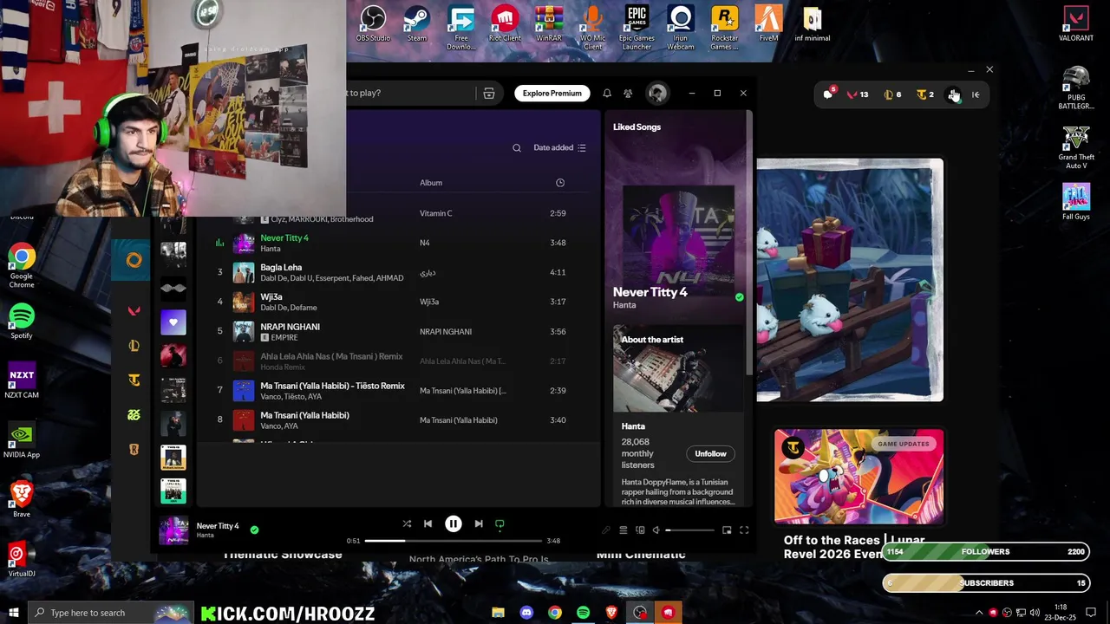Open VirtualDJ desktop shortcut

tap(22, 559)
